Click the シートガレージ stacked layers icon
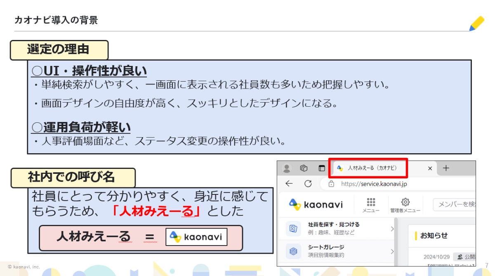The image size is (495, 276). [293, 250]
